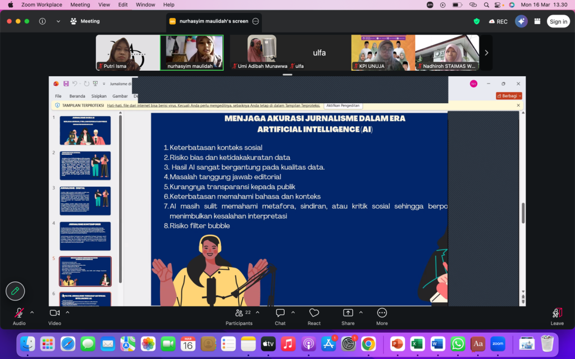Open the View menu in menu bar
575x359 pixels.
click(104, 4)
